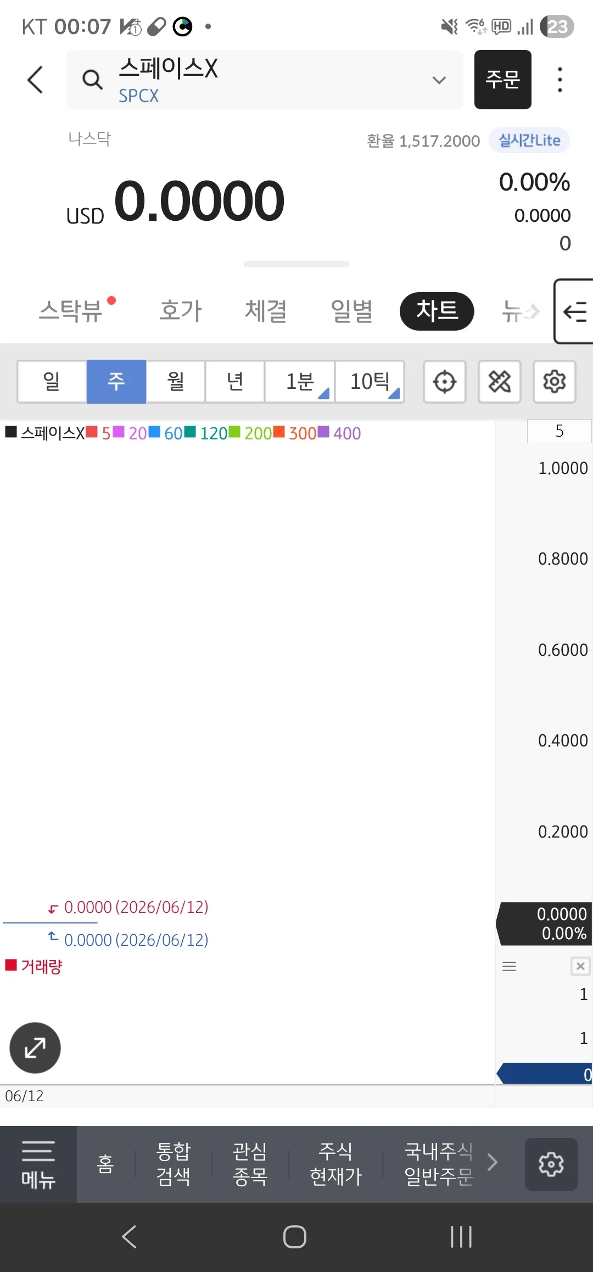Tap the Android back navigation button
This screenshot has width=593, height=1272.
tap(130, 1237)
